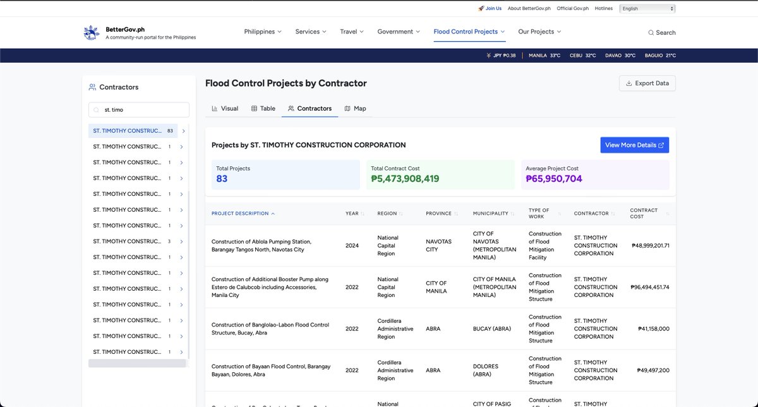This screenshot has width=758, height=407.
Task: Click the DAVAO 30°C weather entry
Action: coord(620,56)
